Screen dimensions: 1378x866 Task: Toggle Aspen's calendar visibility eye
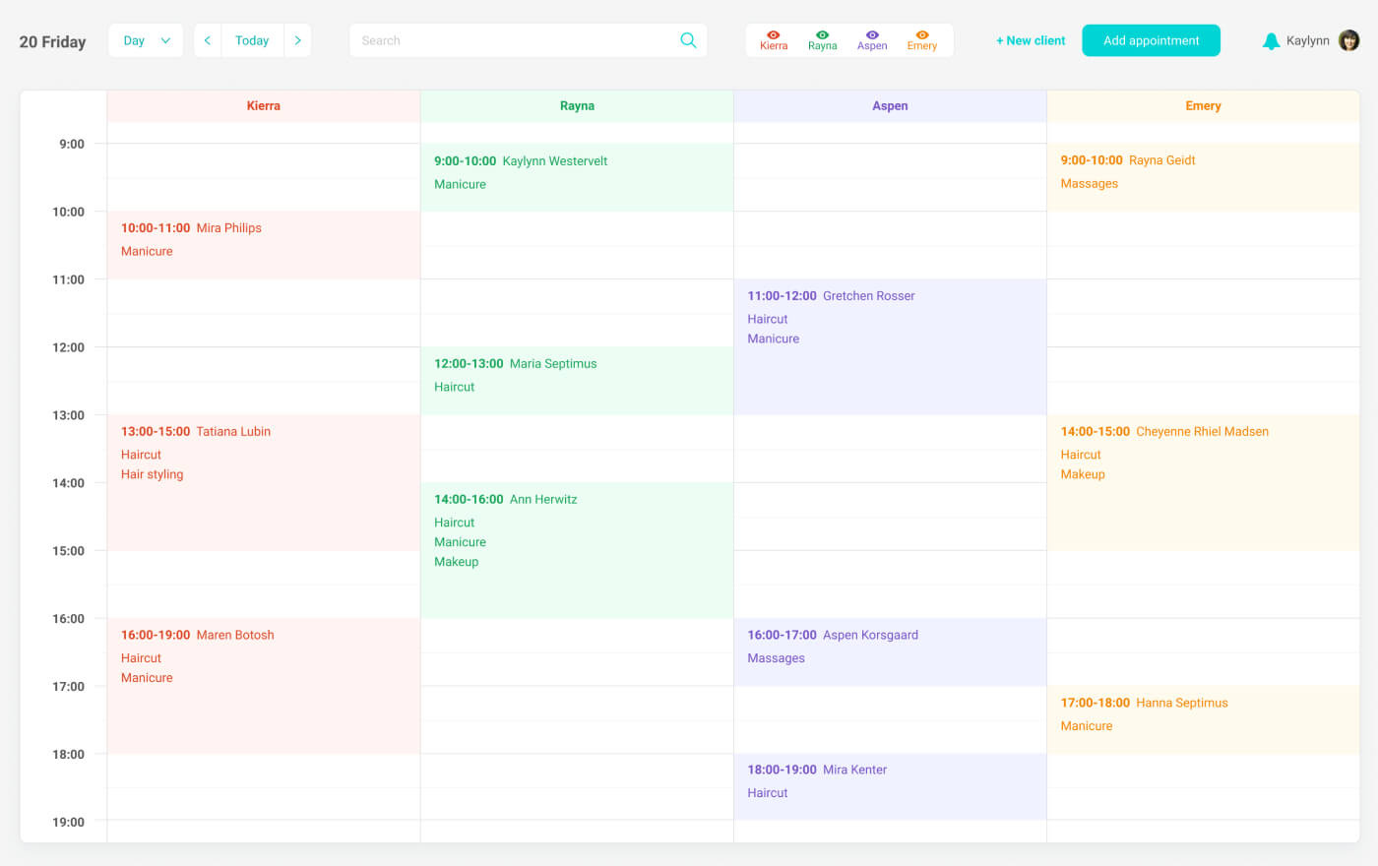872,35
